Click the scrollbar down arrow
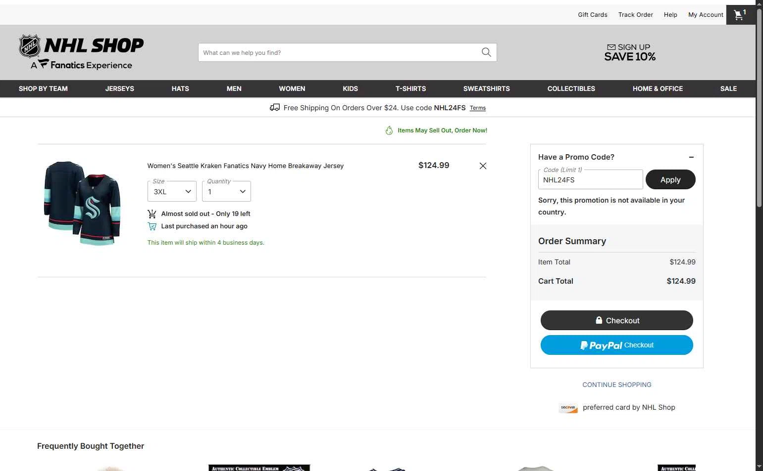Screen dimensions: 763x471 759,467
